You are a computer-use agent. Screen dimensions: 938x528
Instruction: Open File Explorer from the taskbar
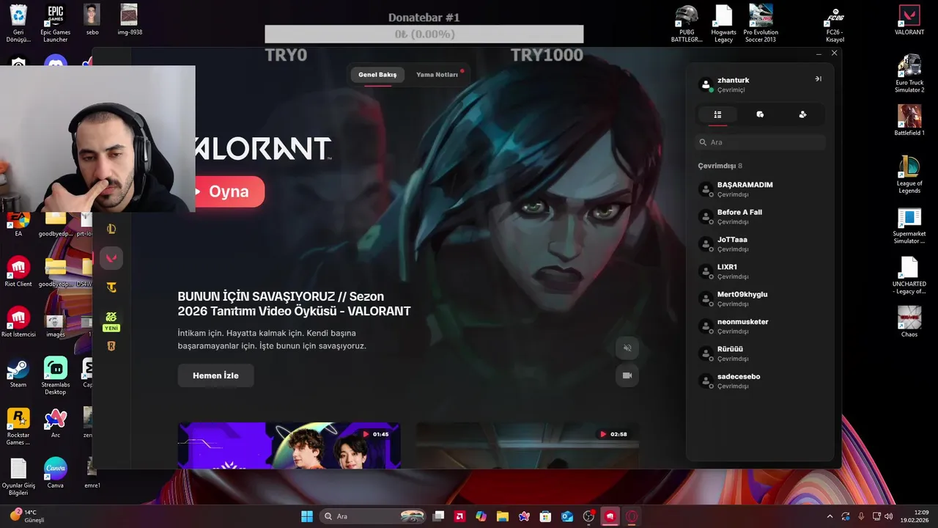[x=503, y=516]
